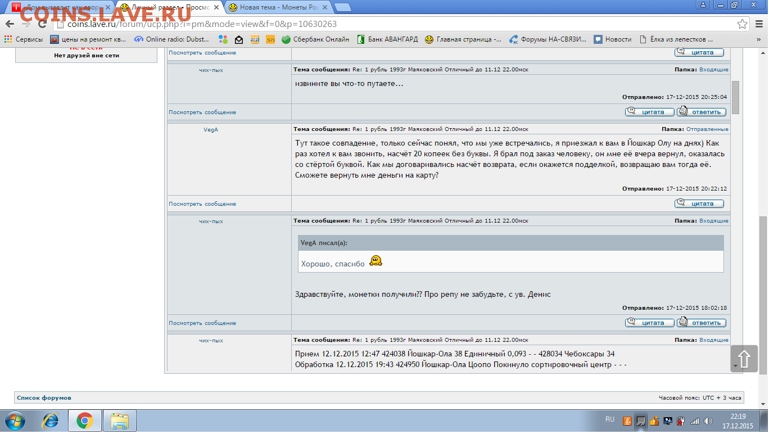Open Сбербанк Онлайн bookmark
The image size is (769, 434).
315,39
